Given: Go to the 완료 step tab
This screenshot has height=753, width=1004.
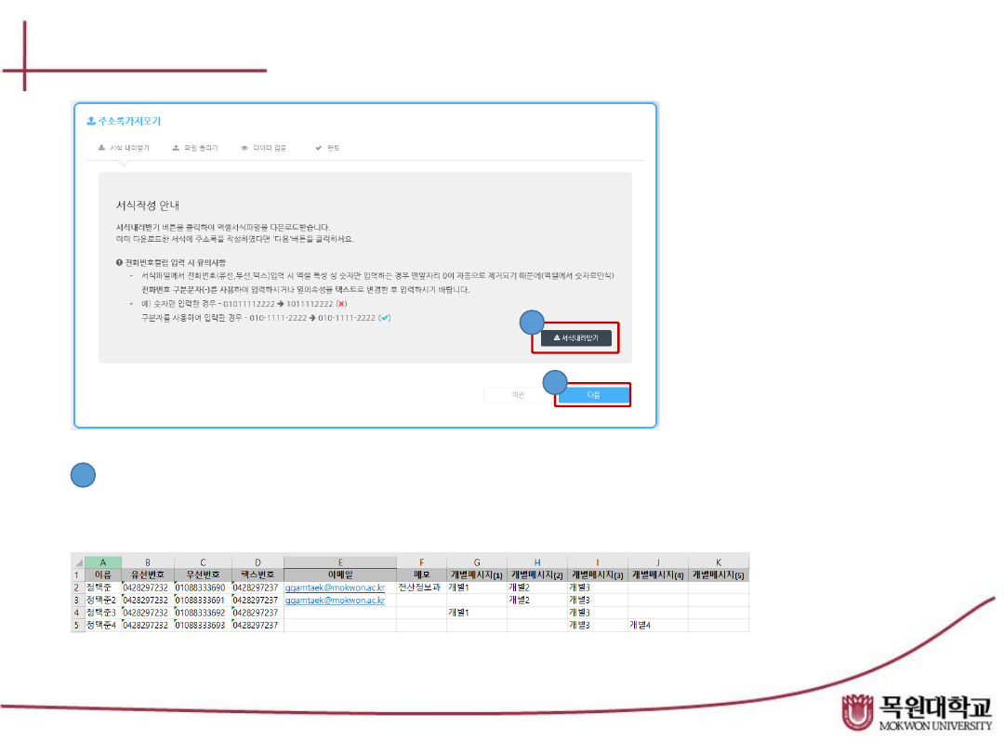Looking at the screenshot, I should [327, 148].
